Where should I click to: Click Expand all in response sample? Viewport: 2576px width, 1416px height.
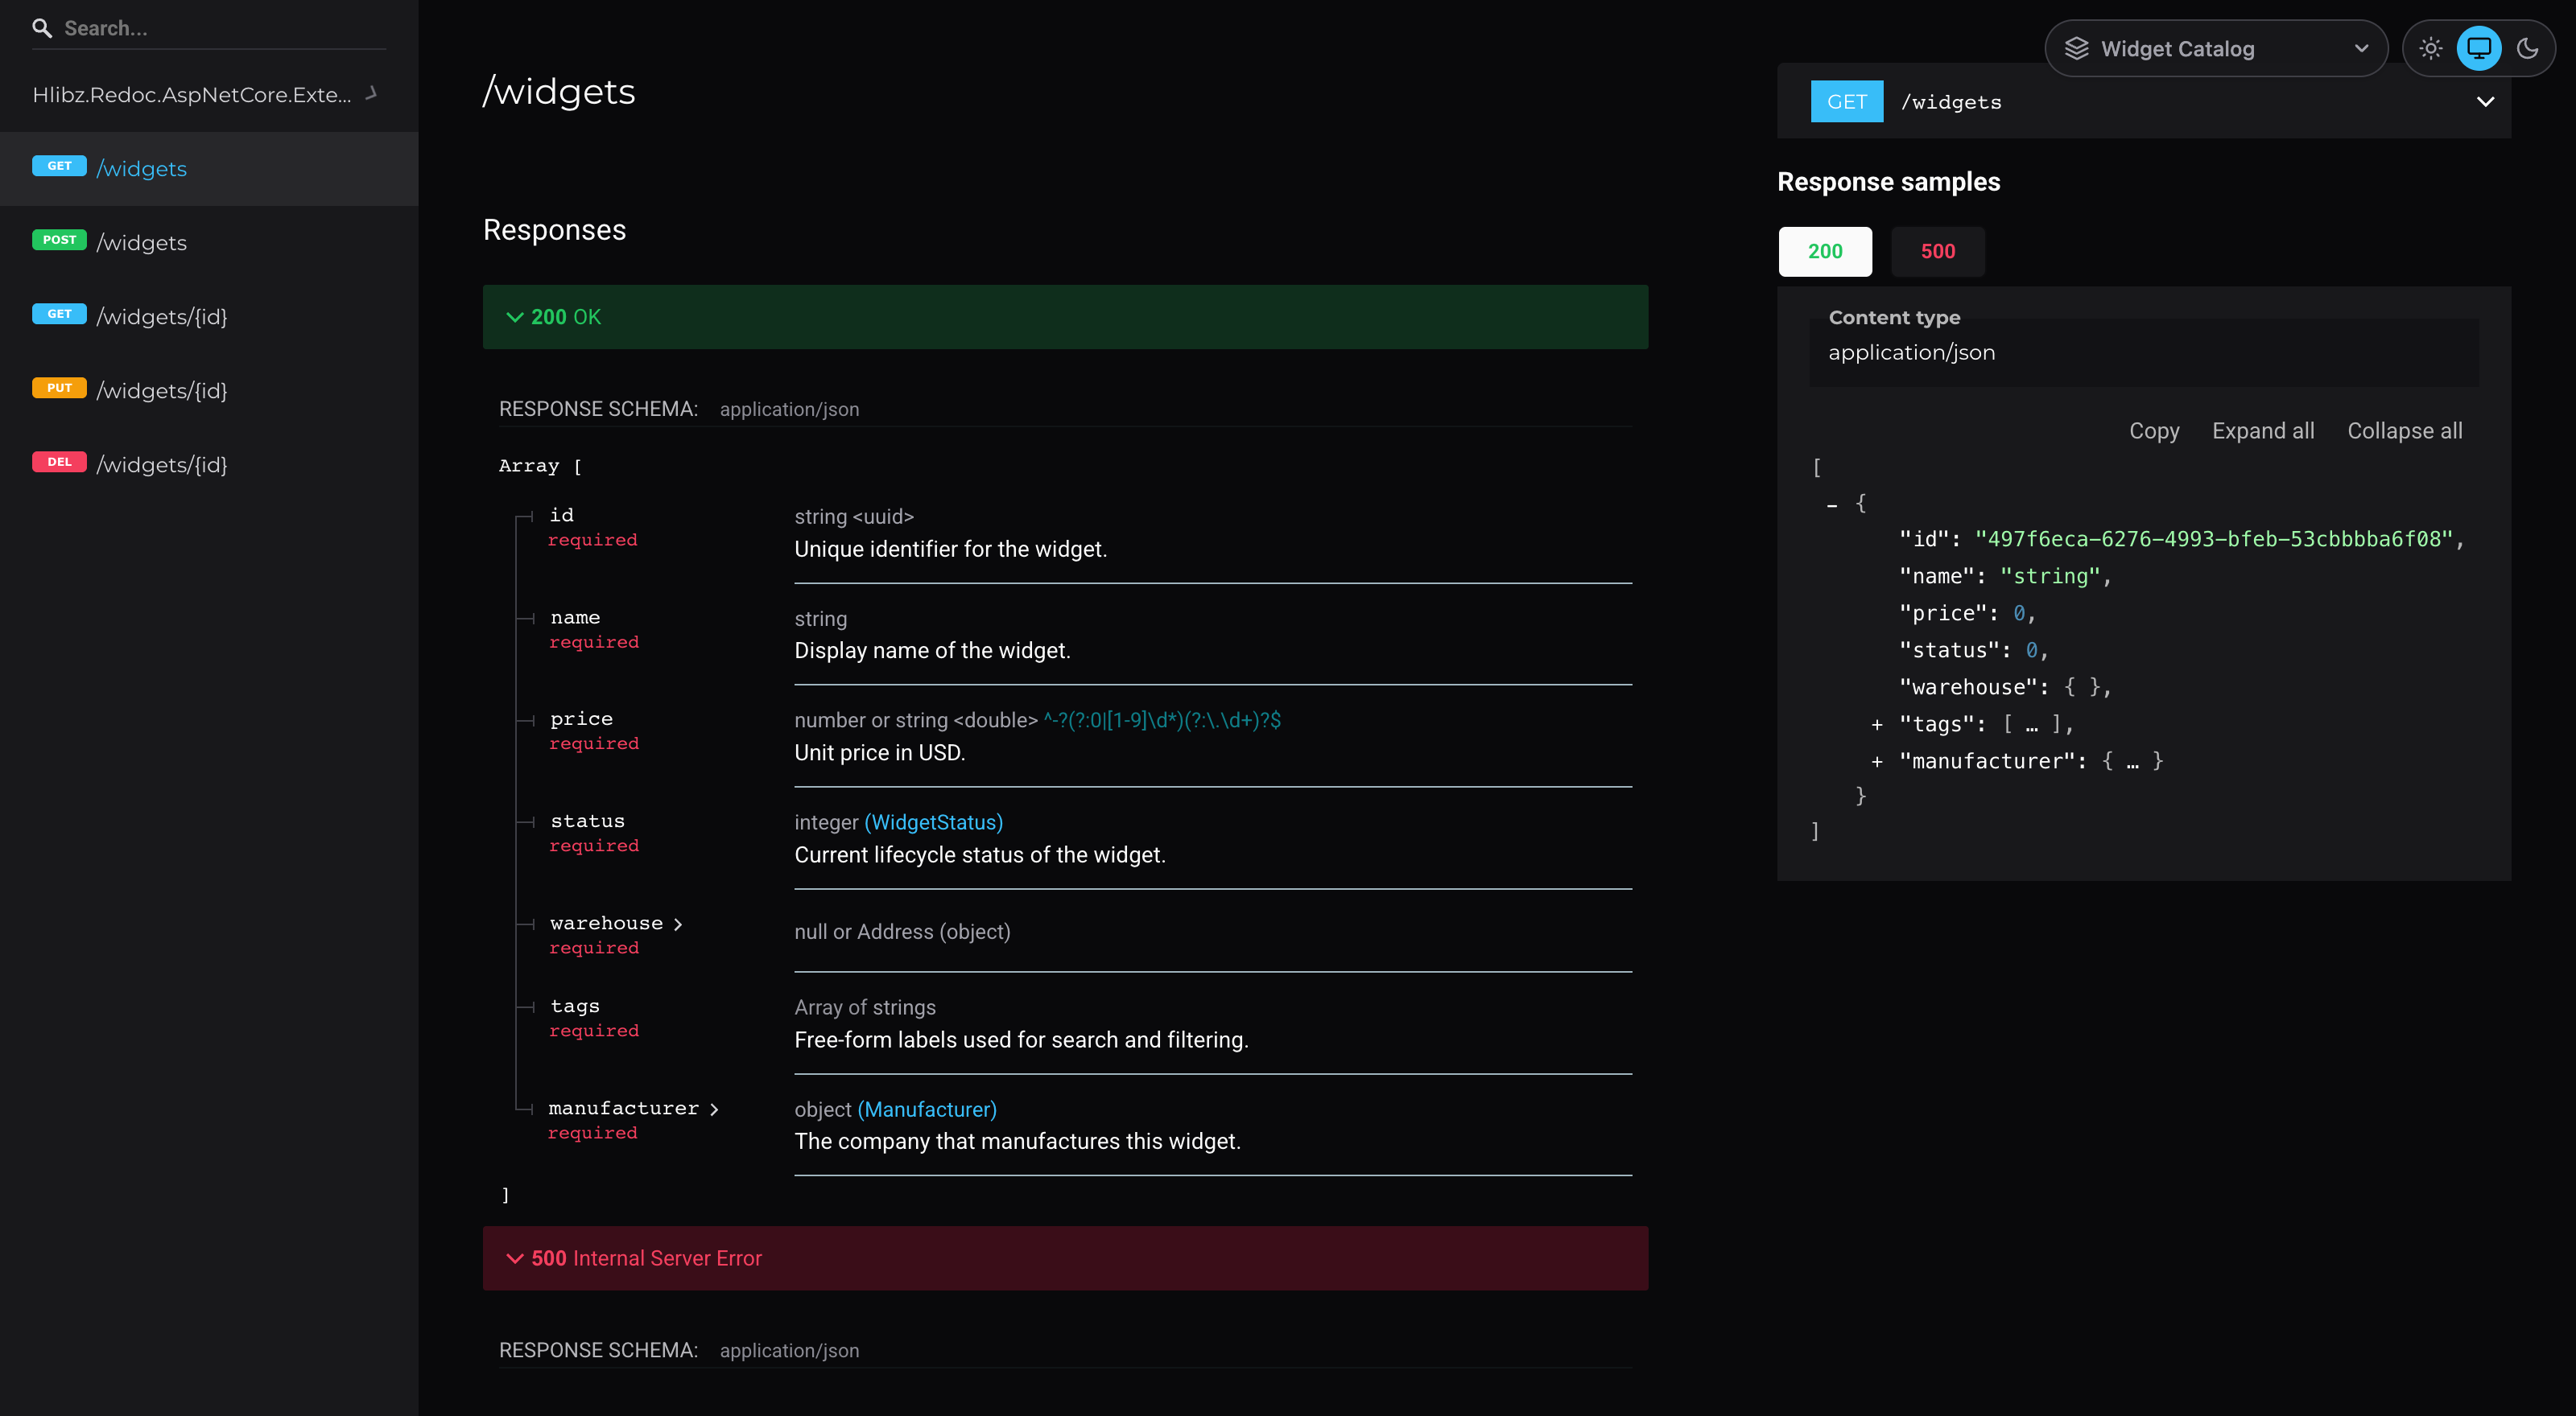2262,430
